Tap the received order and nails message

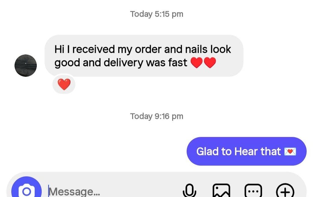point(144,56)
